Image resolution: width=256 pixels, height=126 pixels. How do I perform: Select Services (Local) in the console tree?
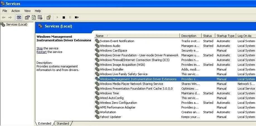click(16, 24)
